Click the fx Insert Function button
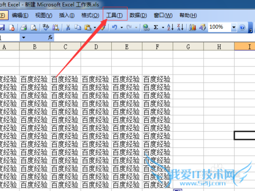 (x=50, y=37)
